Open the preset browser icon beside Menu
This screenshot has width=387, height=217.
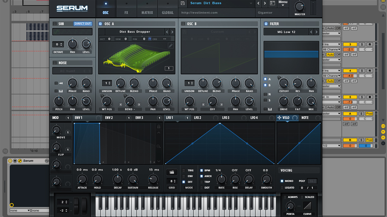coord(273,3)
